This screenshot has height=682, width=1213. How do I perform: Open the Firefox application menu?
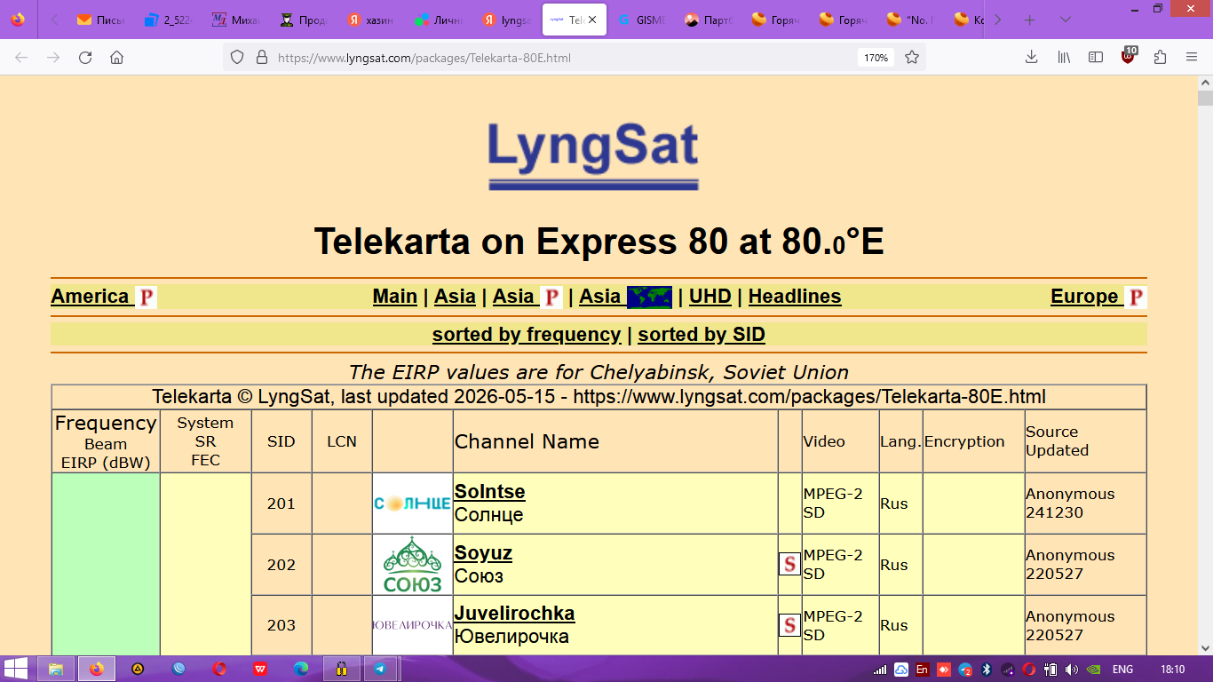click(1192, 58)
